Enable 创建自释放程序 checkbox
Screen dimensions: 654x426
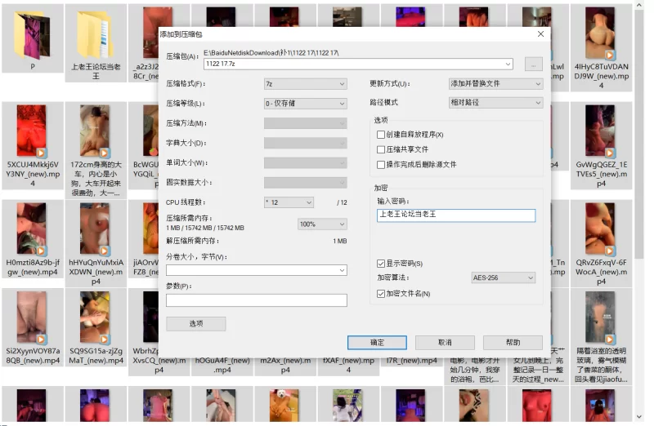[381, 135]
